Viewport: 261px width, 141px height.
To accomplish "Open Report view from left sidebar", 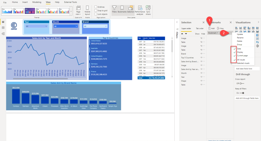I will pos(3,22).
